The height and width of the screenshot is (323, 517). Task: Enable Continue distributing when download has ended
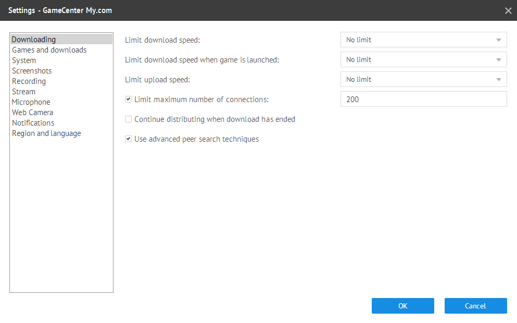[128, 119]
